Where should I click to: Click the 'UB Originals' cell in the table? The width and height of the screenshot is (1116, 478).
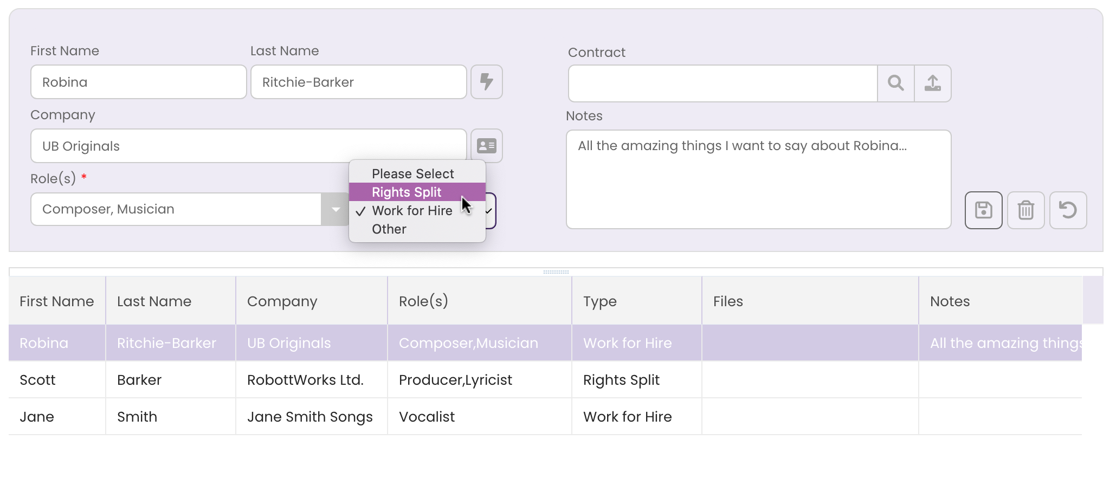(312, 343)
